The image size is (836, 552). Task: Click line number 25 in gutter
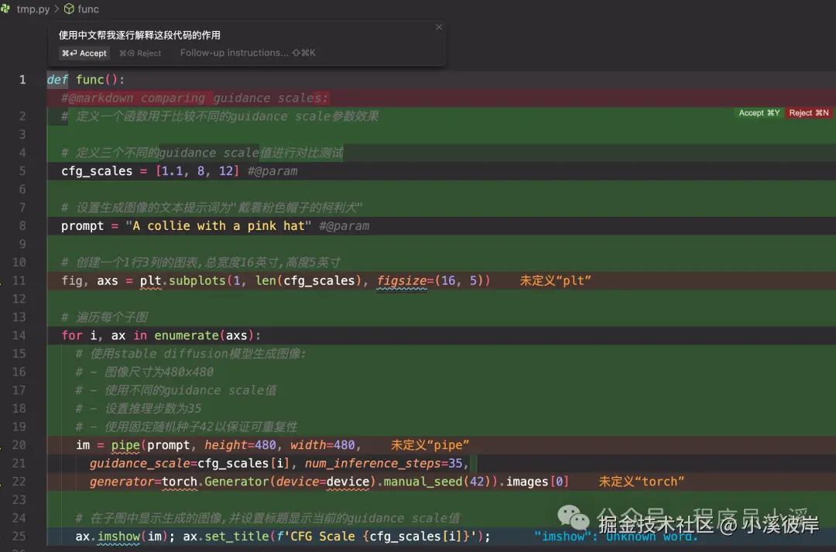click(19, 536)
